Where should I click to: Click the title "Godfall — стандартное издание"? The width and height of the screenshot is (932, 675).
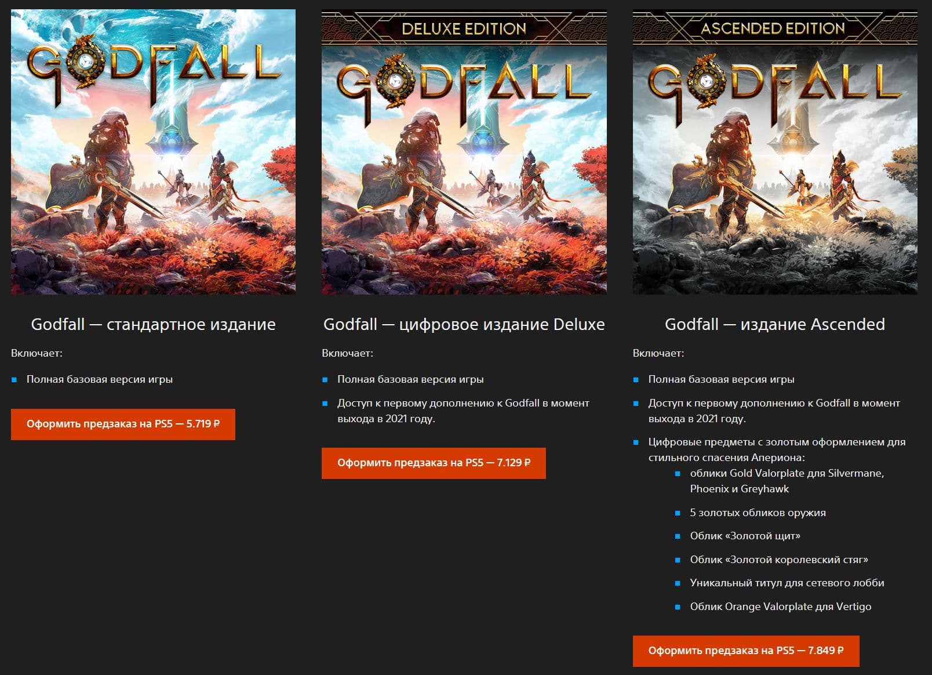coord(153,324)
